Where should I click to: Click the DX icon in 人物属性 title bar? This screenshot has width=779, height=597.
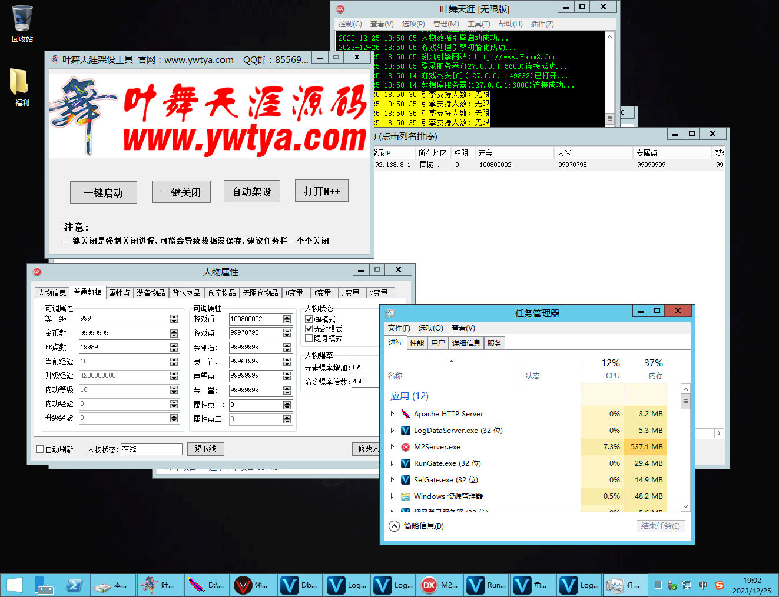(37, 272)
